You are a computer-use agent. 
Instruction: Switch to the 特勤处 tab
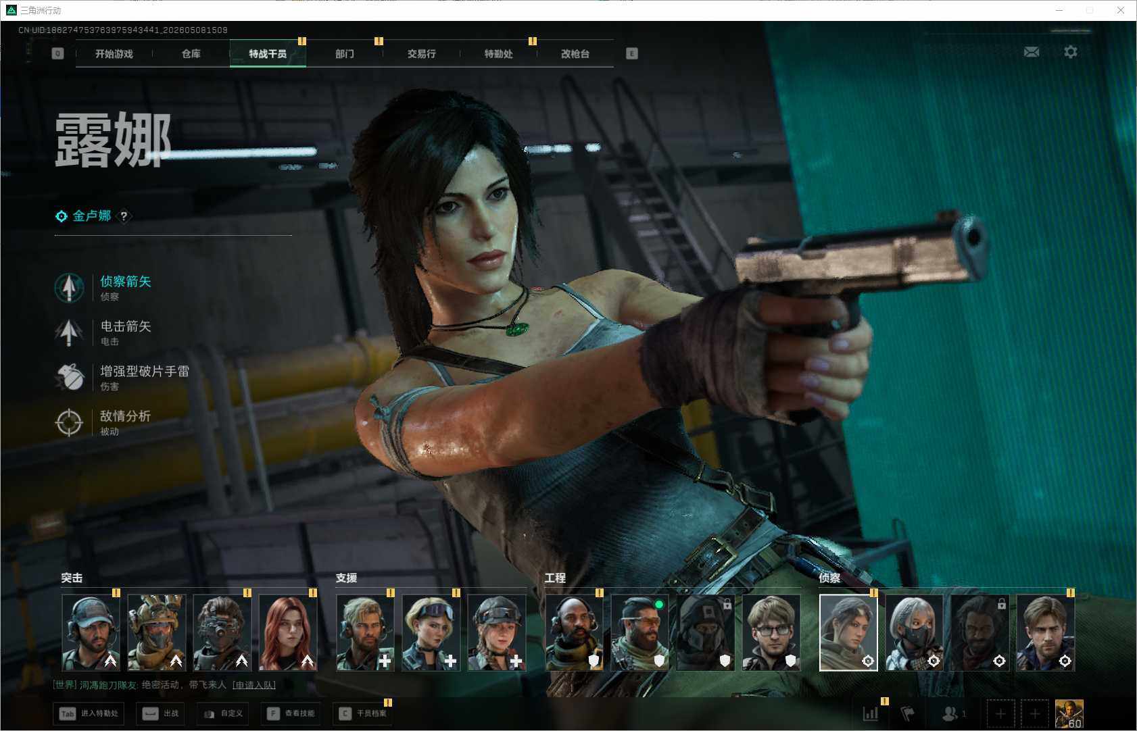click(498, 53)
